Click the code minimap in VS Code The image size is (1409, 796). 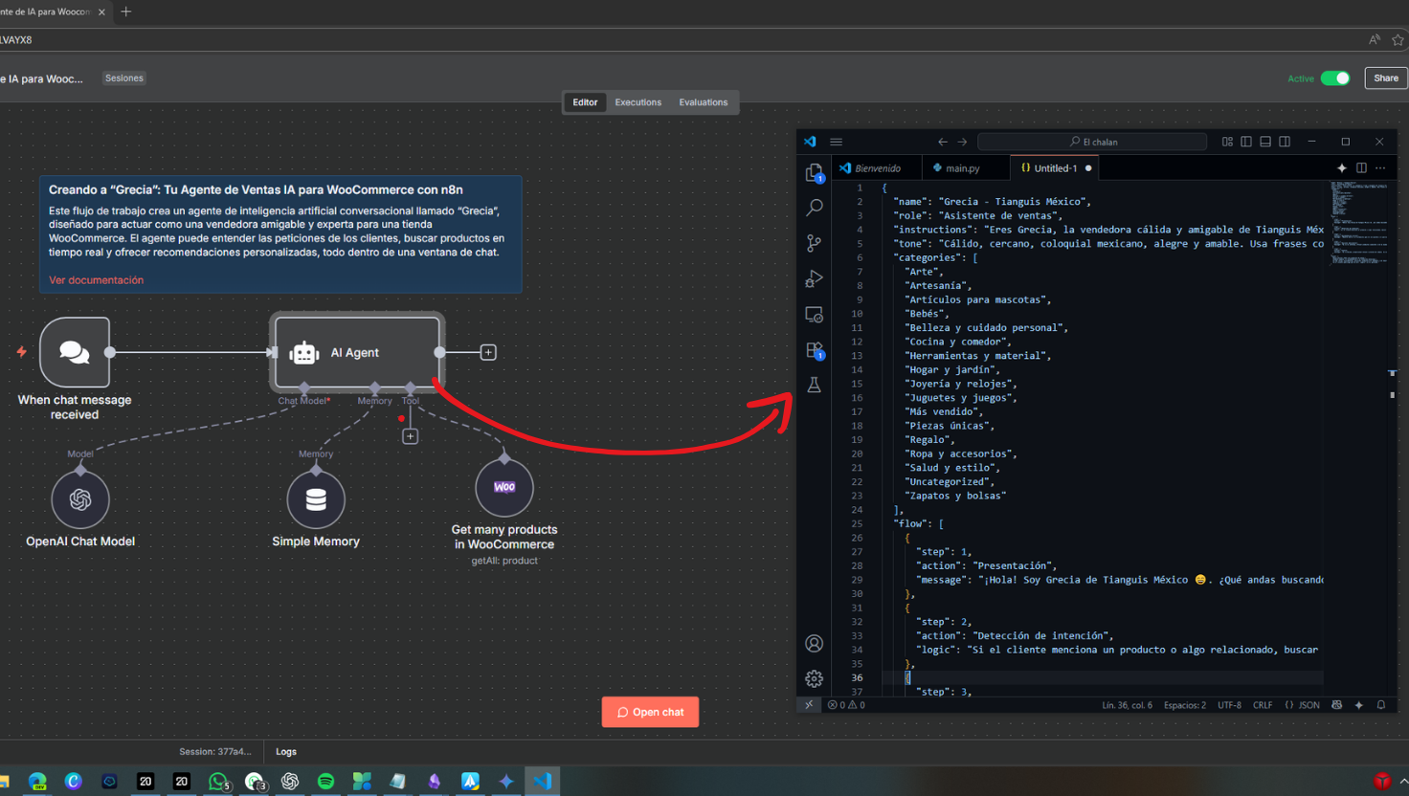coord(1358,222)
